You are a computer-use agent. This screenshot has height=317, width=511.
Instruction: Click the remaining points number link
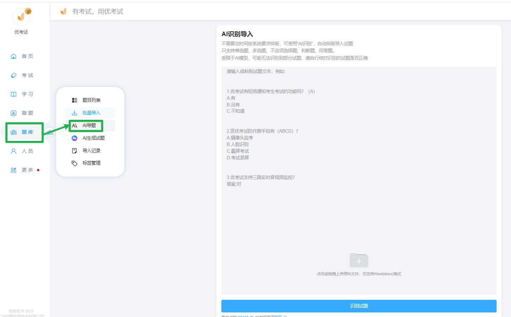pos(243,316)
